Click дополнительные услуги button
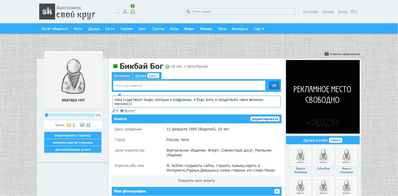398x196 pixels. (x=73, y=150)
